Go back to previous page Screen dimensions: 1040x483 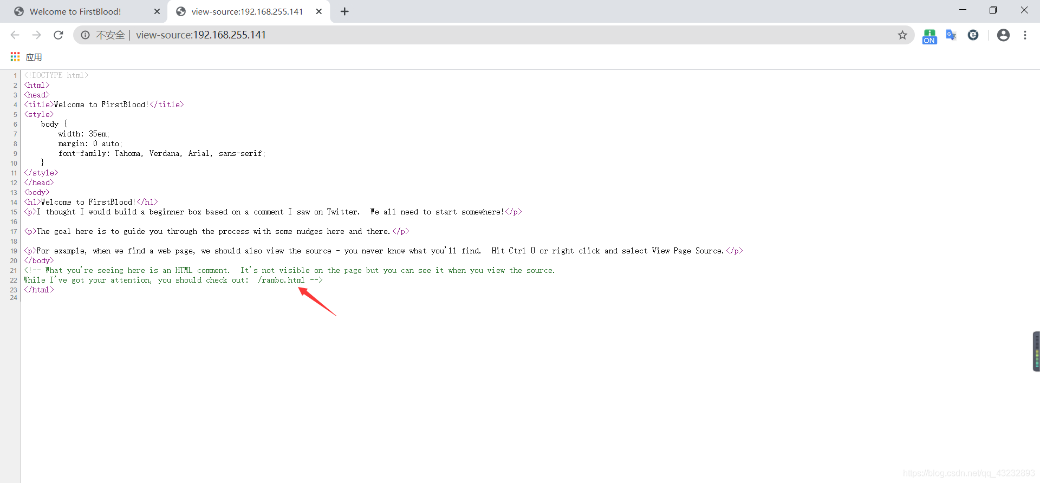(x=15, y=35)
